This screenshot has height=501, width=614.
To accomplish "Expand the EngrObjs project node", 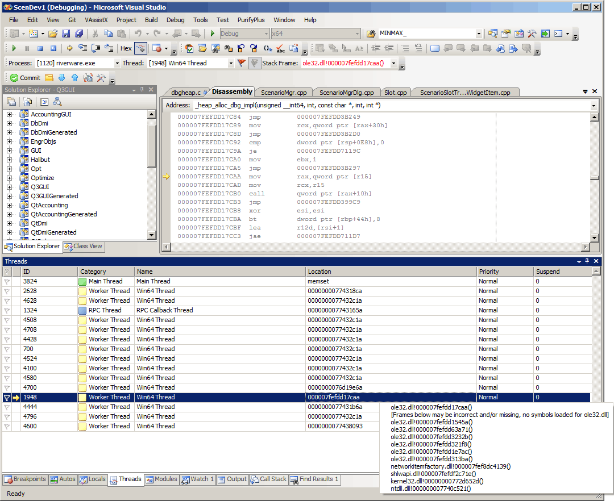I will click(10, 142).
